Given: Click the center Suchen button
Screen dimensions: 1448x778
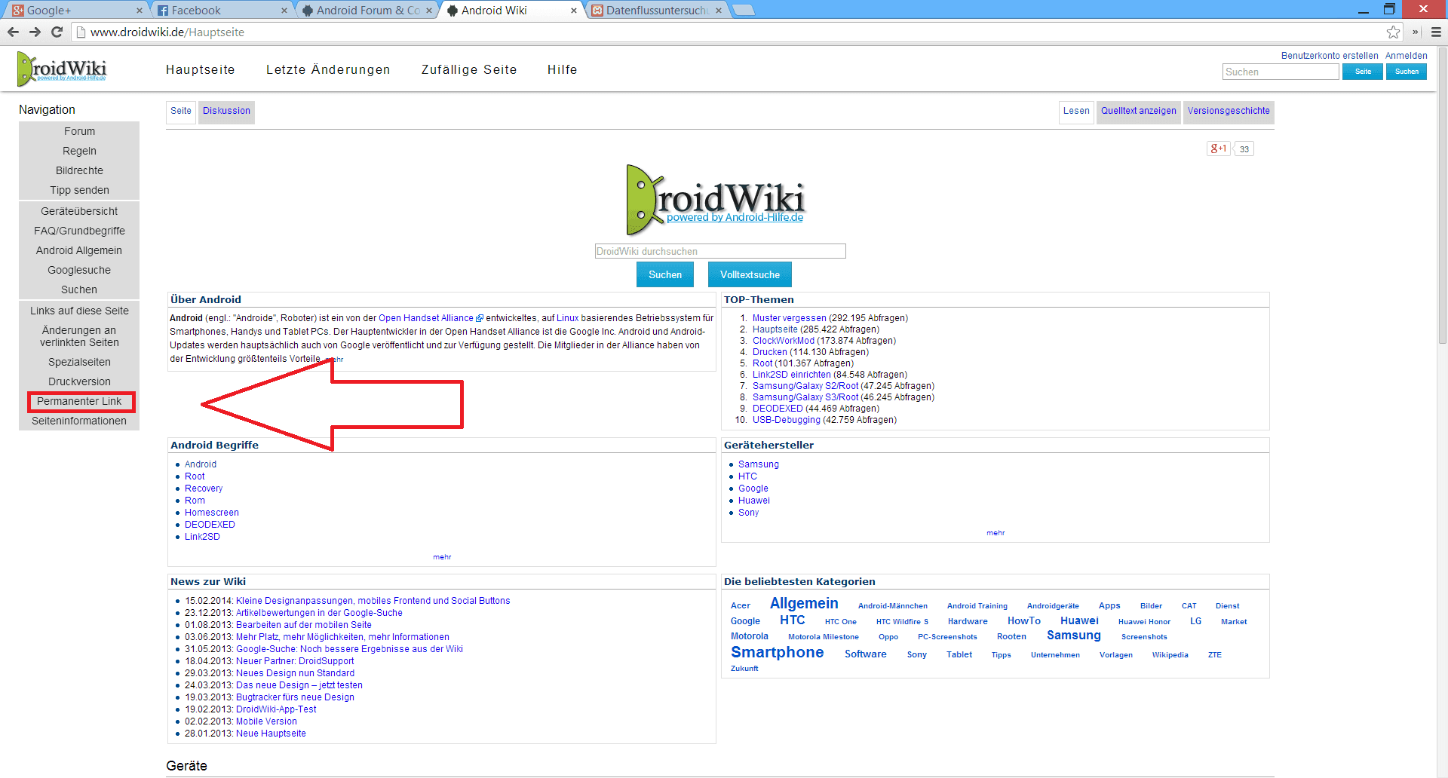Looking at the screenshot, I should tap(665, 274).
